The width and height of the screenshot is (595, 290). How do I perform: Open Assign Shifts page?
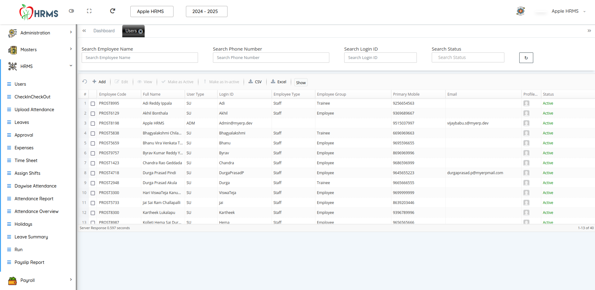[27, 173]
